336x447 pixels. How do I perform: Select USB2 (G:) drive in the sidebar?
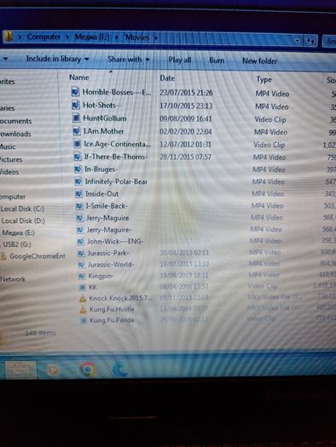pyautogui.click(x=17, y=244)
